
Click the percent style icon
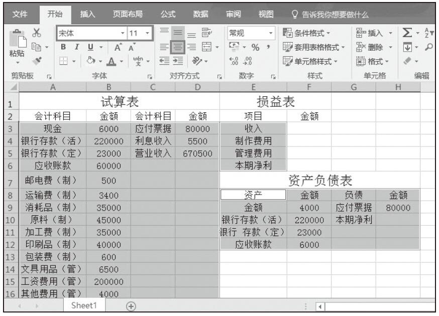[x=255, y=47]
